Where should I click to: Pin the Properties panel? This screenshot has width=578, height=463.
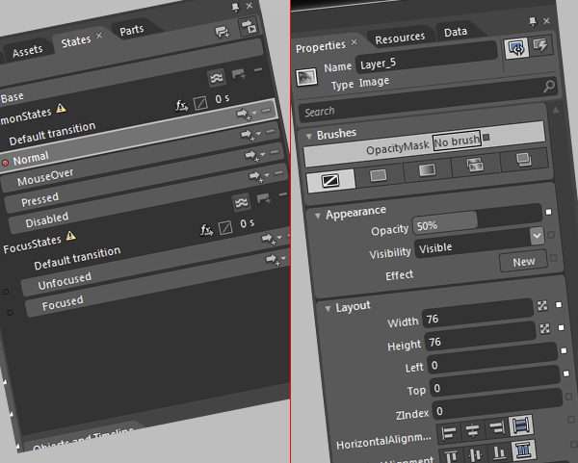point(533,22)
